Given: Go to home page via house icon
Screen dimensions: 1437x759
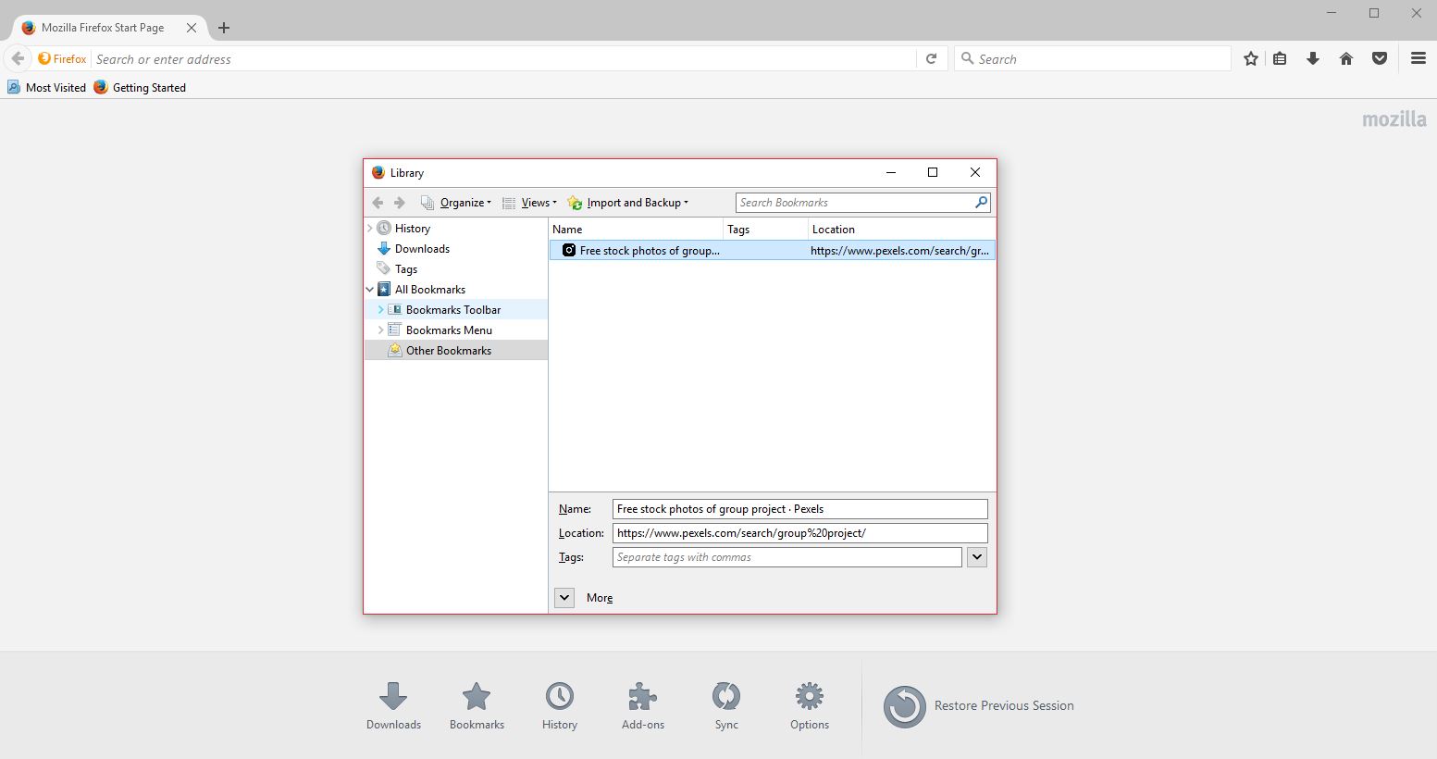Looking at the screenshot, I should (x=1346, y=58).
